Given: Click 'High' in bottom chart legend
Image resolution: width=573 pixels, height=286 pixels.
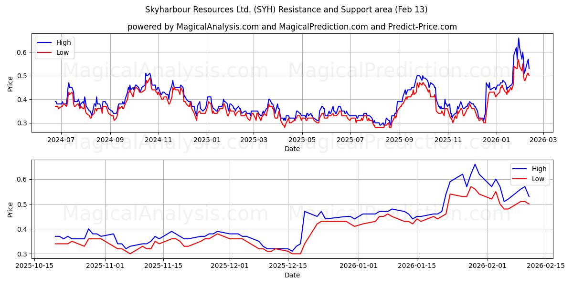Looking at the screenshot, I should pos(539,169).
